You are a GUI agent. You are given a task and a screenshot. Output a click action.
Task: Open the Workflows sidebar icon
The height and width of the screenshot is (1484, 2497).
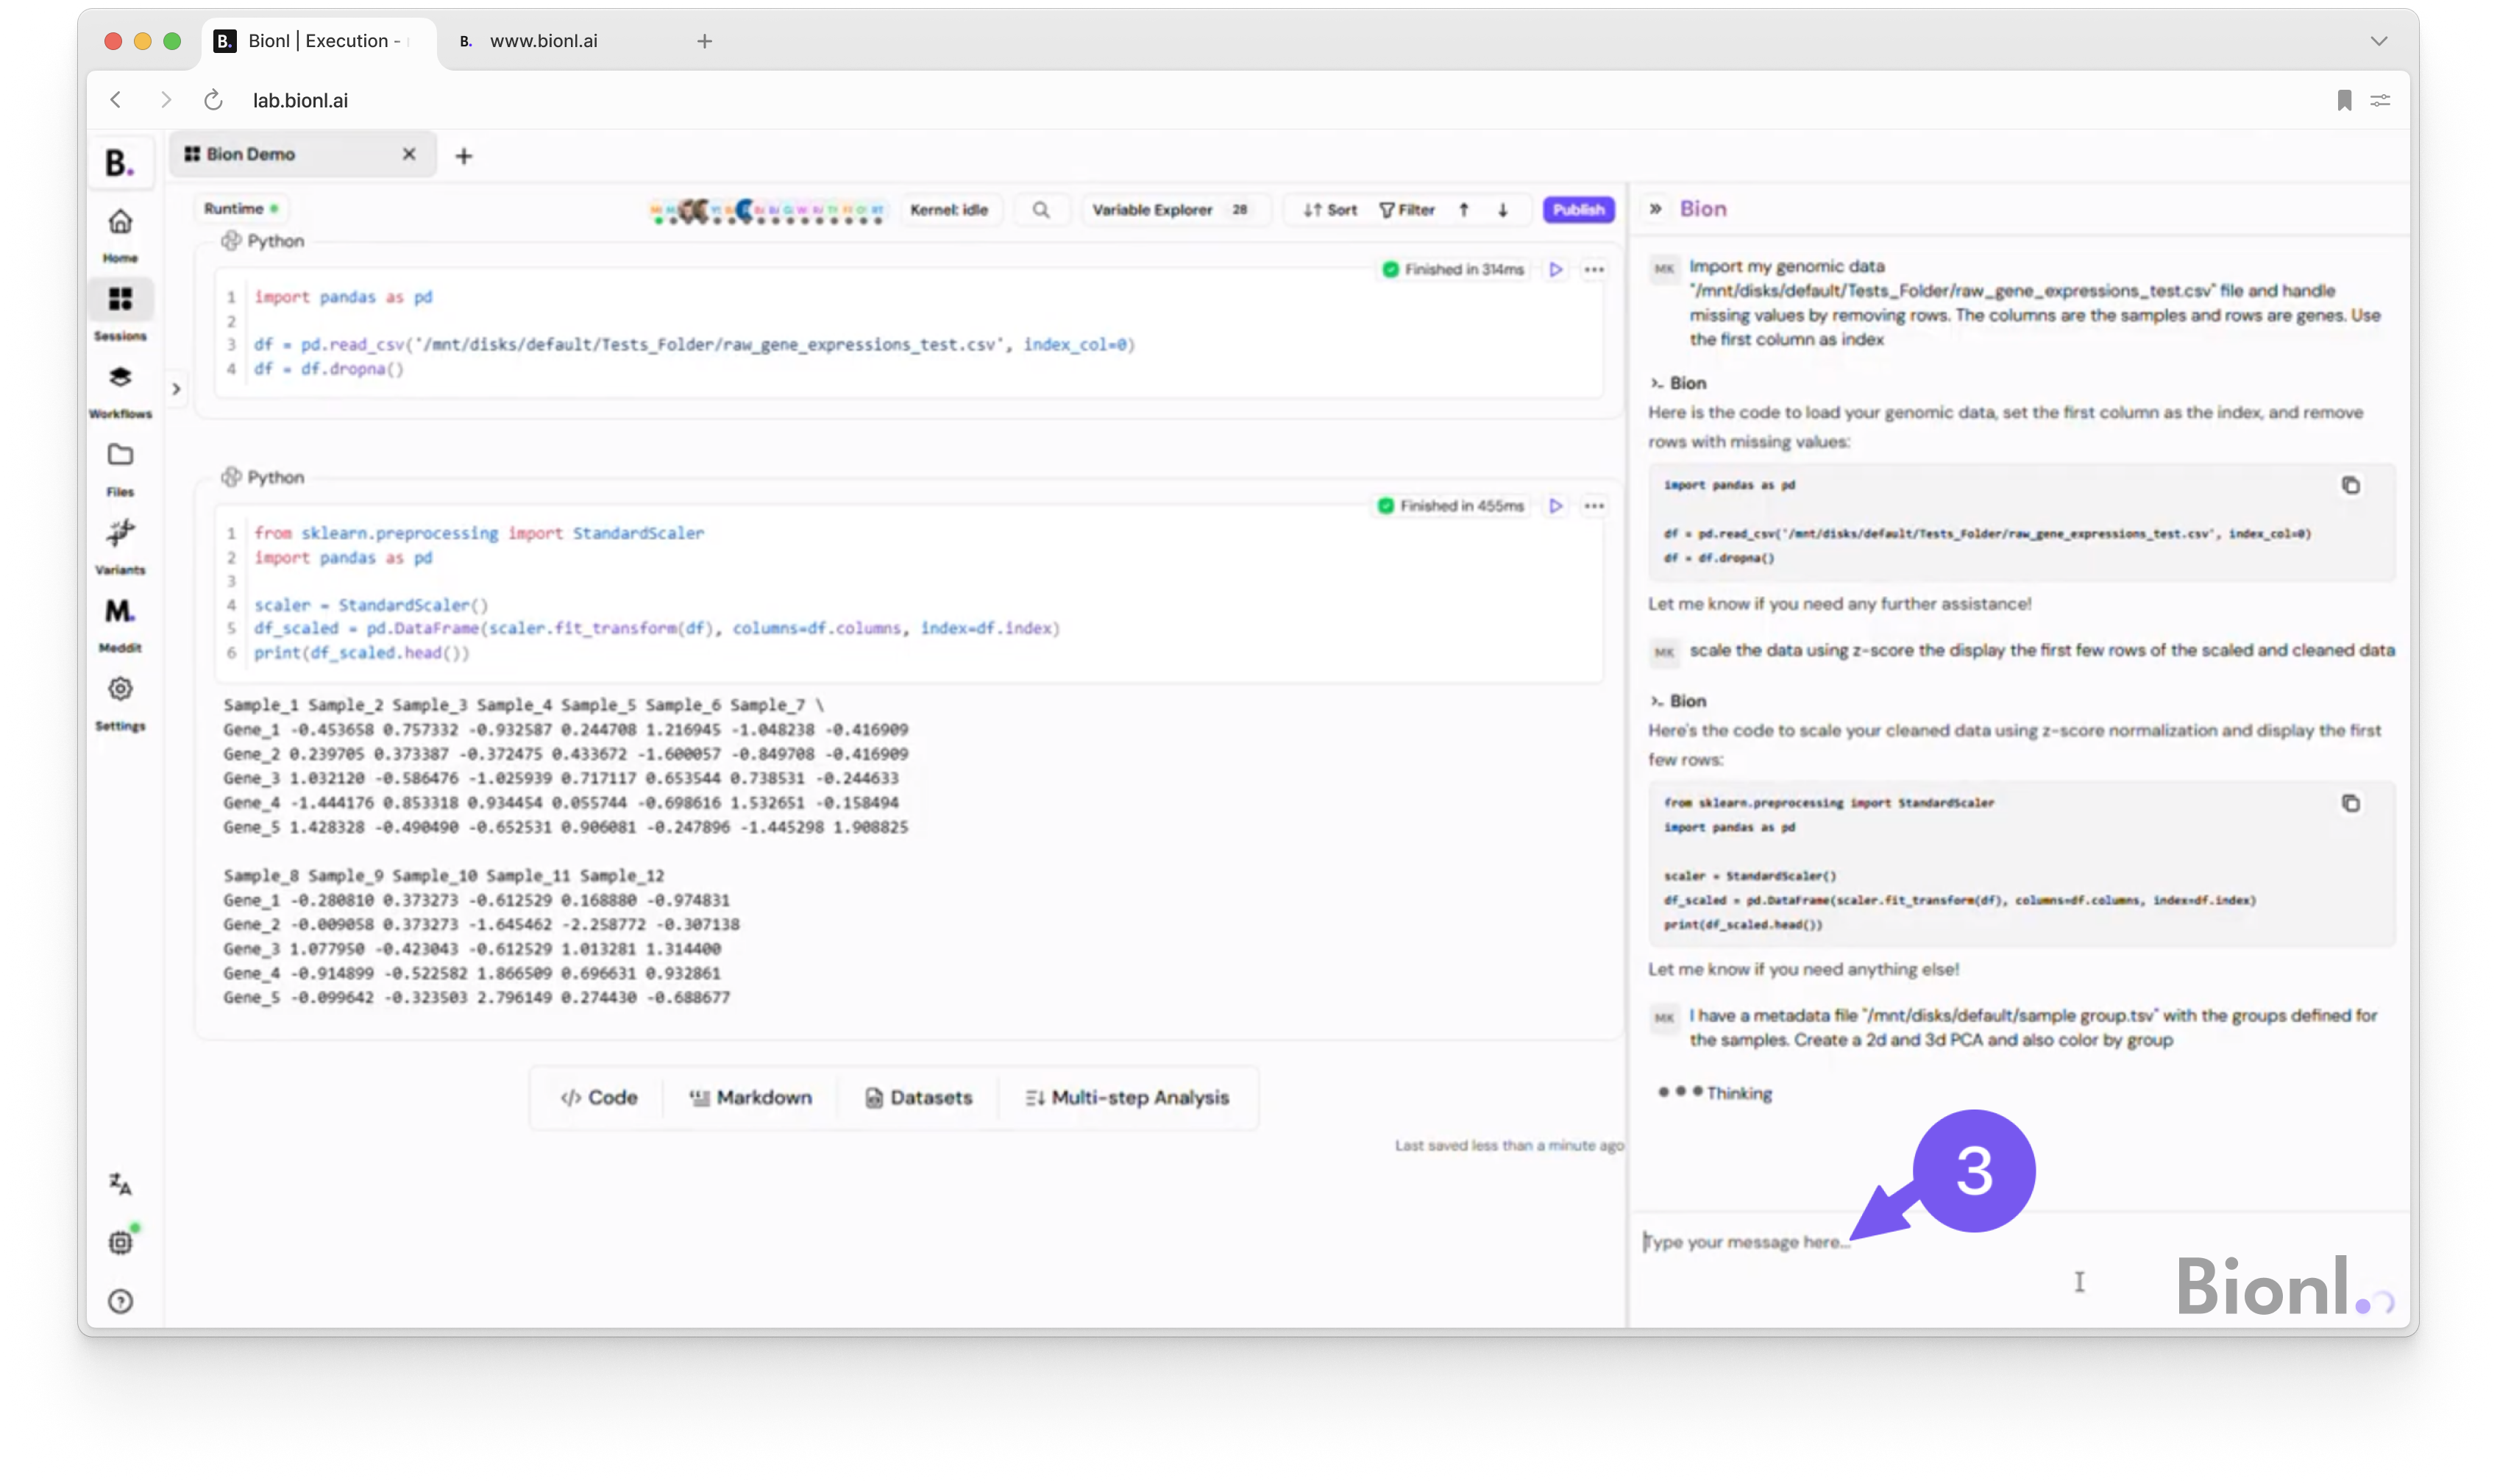(x=120, y=378)
